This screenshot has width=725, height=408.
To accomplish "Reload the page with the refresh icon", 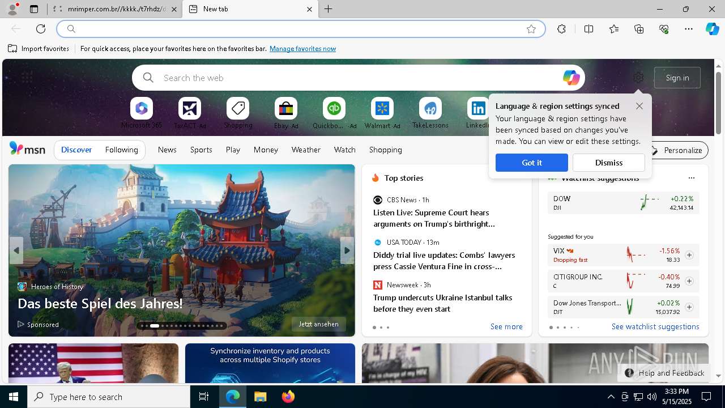I will click(x=41, y=29).
